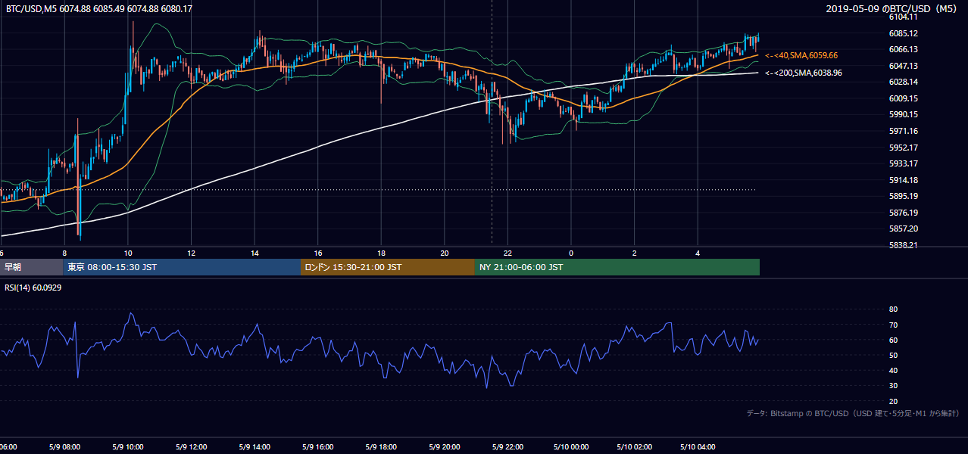Click price axis value 5971.16
Image resolution: width=968 pixels, height=454 pixels.
(x=904, y=131)
